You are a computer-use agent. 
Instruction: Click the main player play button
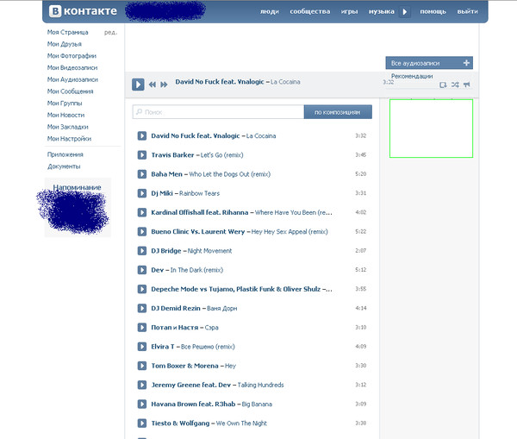point(138,85)
